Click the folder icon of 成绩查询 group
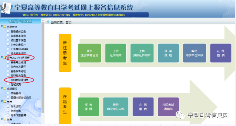The width and height of the screenshot is (236, 126). coord(5,89)
